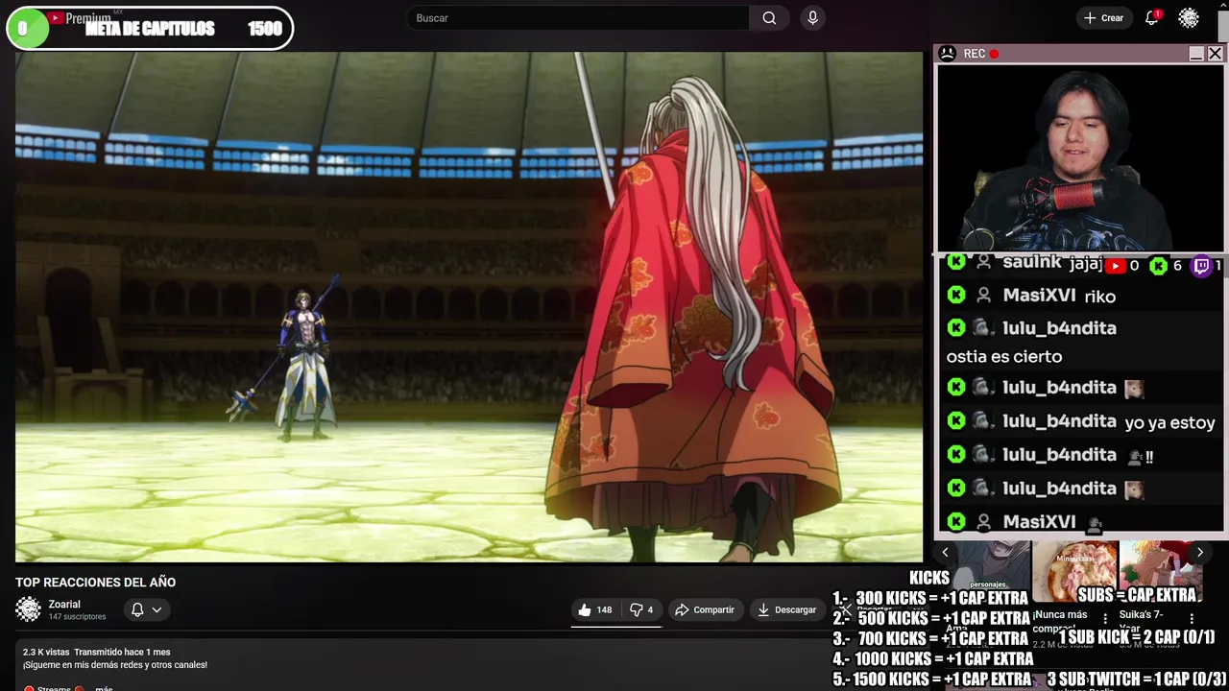Click the streamer webcam feed
The height and width of the screenshot is (691, 1229).
1080,158
